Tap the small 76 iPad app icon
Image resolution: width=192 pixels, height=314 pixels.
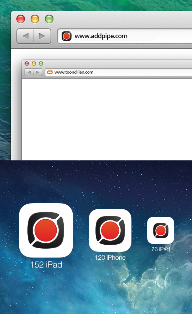click(161, 230)
